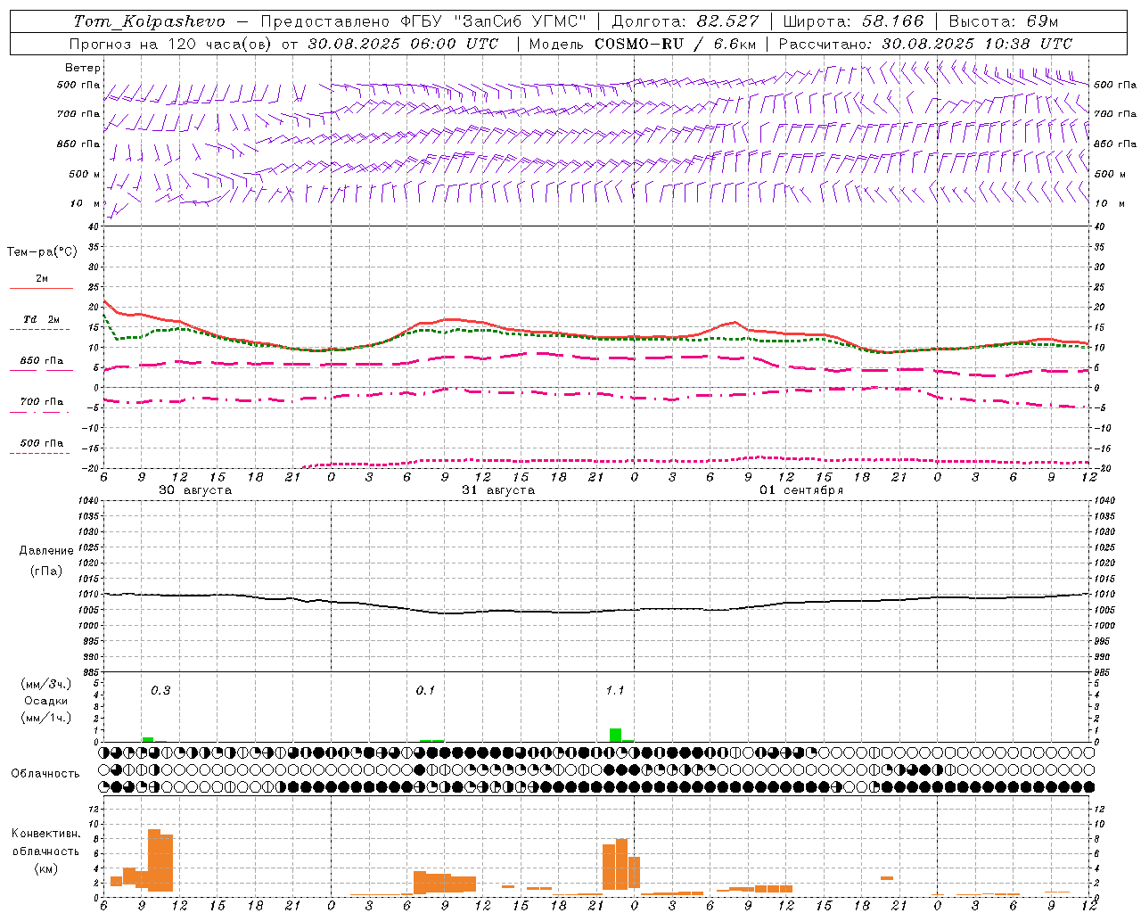
Task: Click the Высота: 69м value
Action: point(1004,21)
